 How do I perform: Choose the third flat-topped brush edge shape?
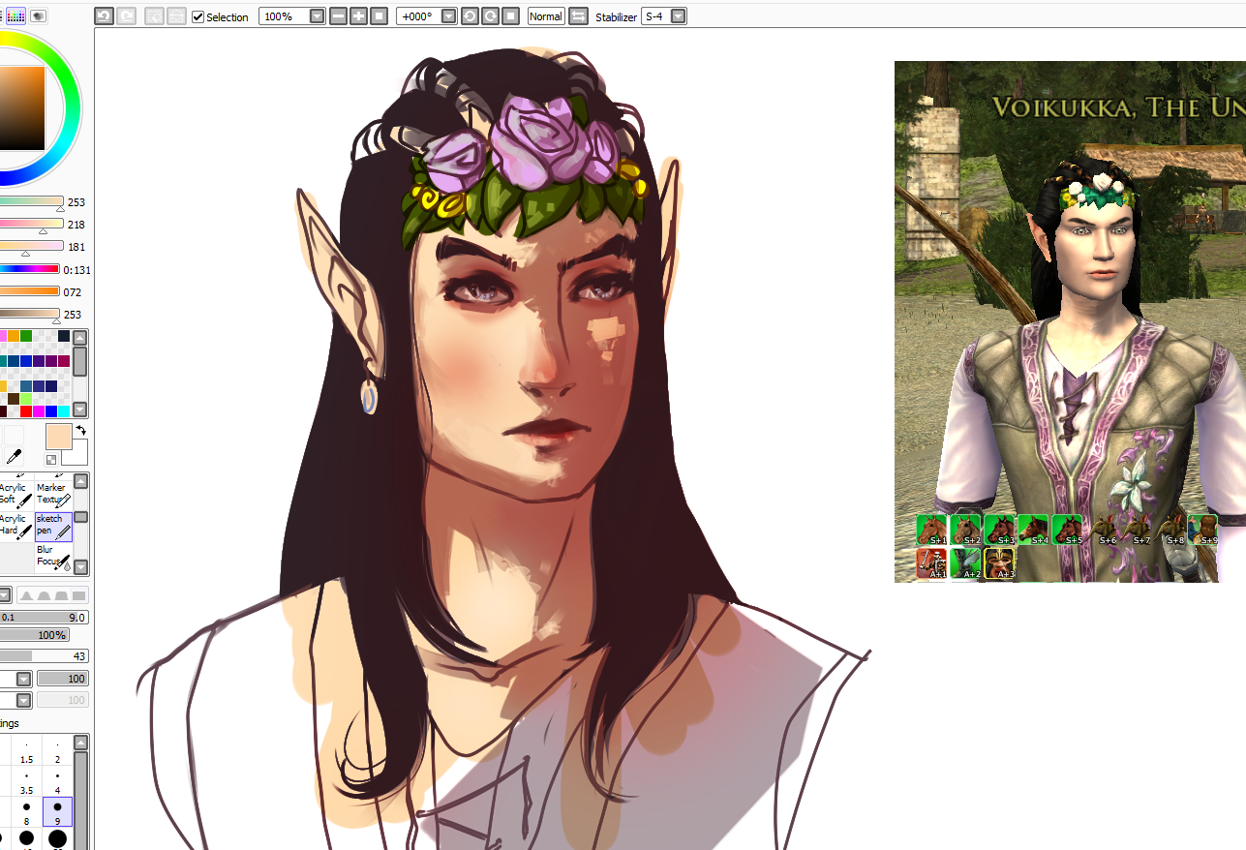point(61,594)
